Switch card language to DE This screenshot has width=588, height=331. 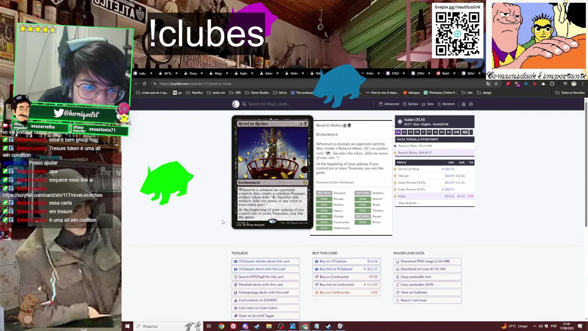tap(417, 132)
